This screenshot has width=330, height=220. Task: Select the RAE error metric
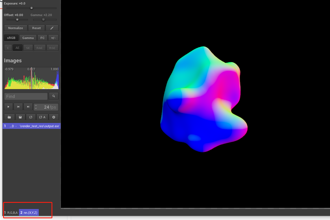click(x=40, y=48)
